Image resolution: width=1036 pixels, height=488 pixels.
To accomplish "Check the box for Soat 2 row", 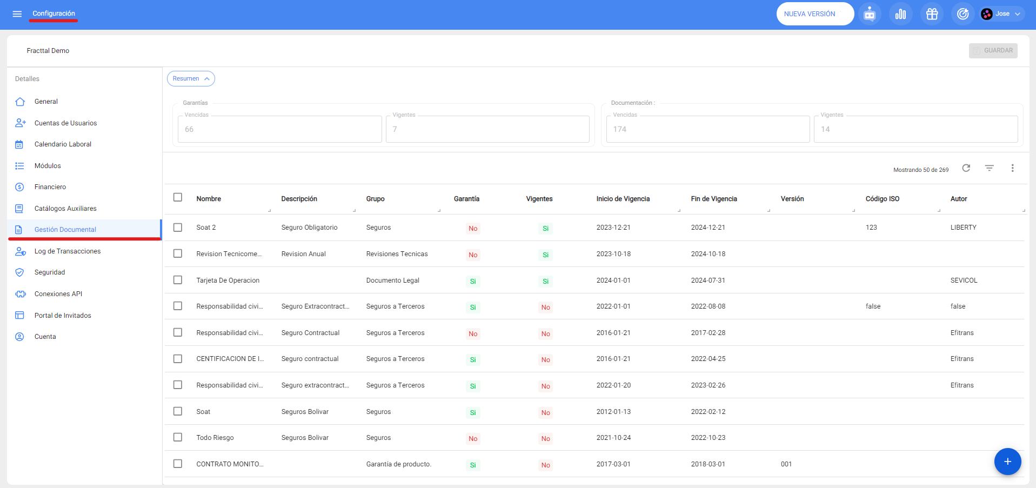I will pos(178,228).
